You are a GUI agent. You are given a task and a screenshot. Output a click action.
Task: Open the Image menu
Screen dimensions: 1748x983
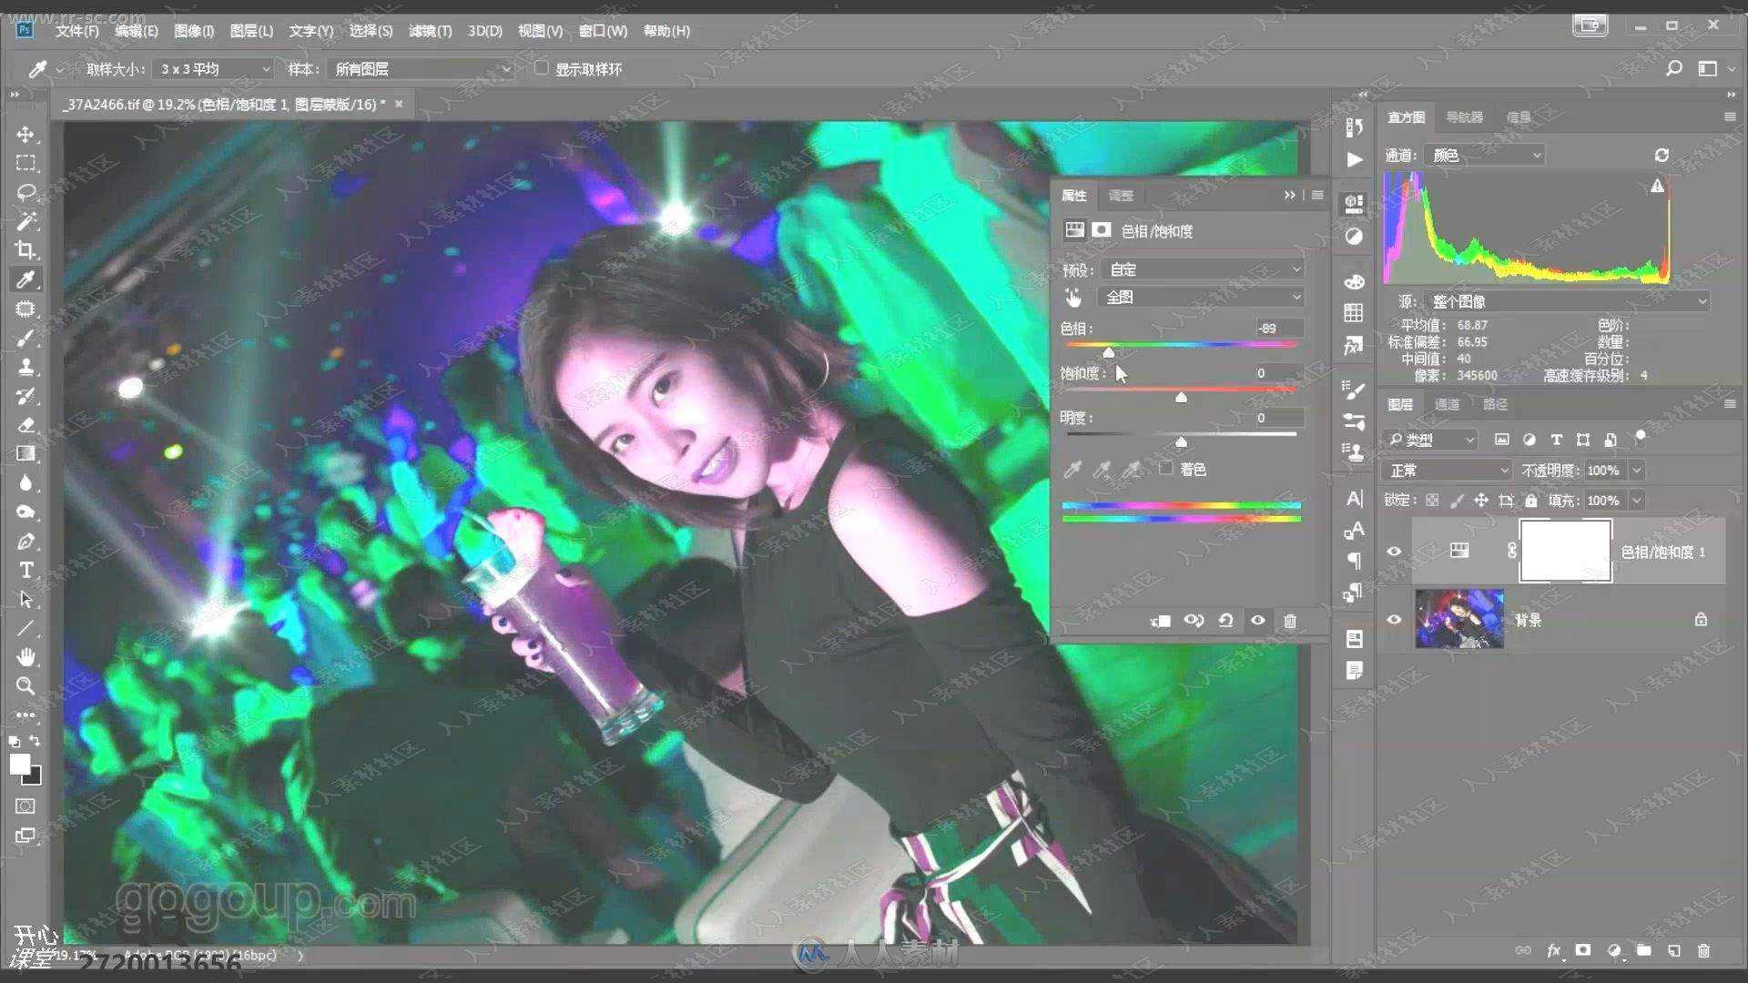tap(193, 31)
